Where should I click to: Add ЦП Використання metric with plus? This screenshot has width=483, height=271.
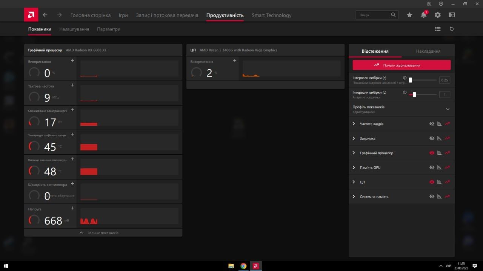point(235,61)
